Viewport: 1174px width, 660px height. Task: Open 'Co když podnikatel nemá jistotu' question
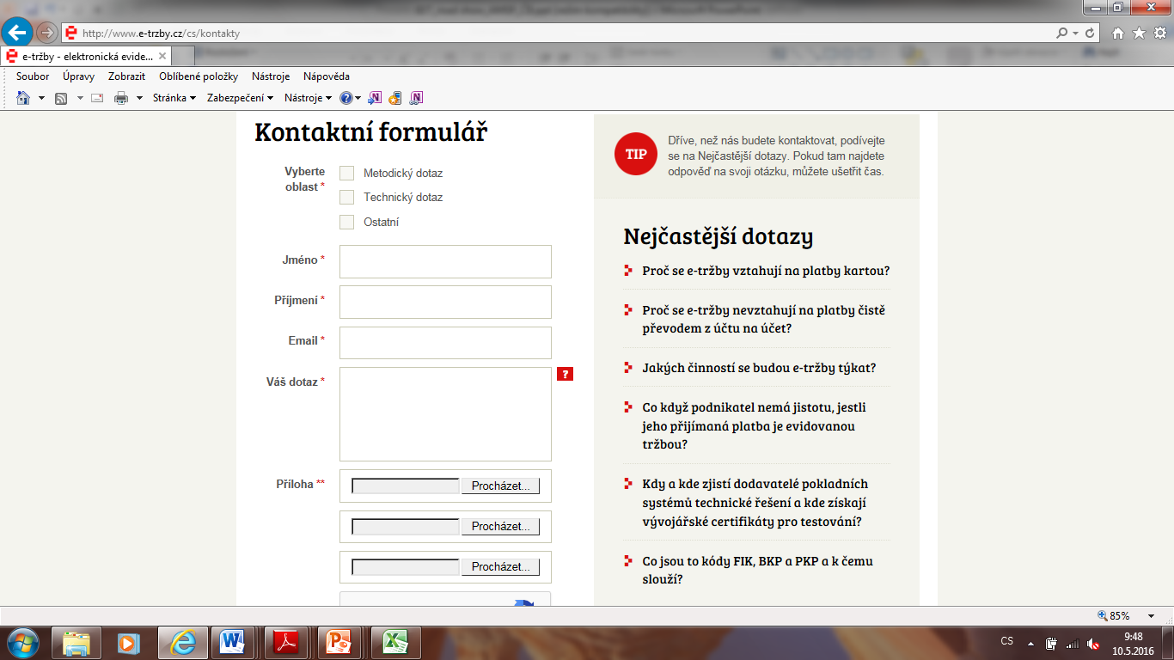754,425
